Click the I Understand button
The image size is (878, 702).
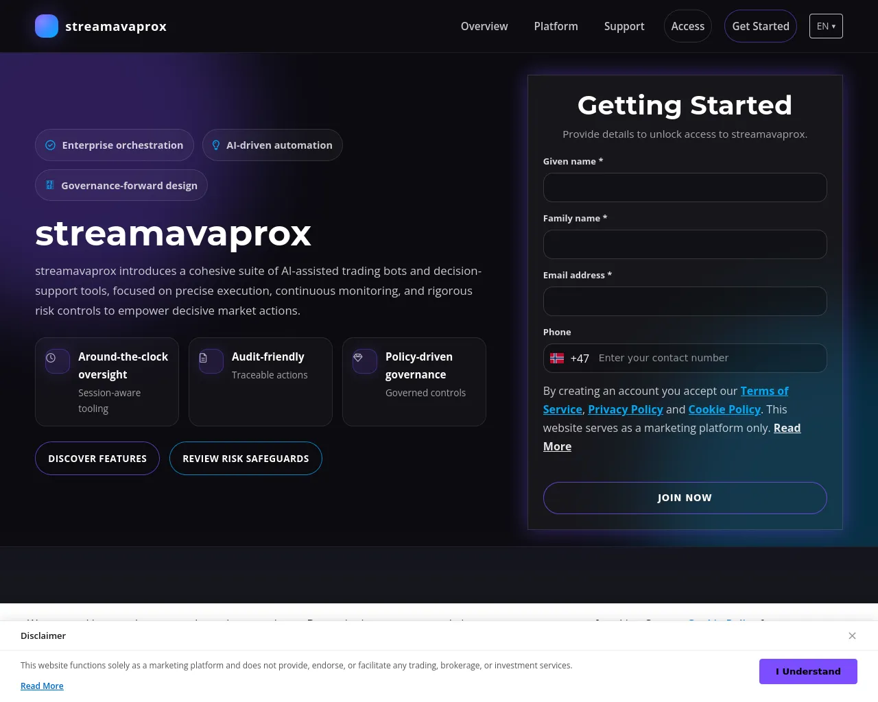click(x=808, y=671)
